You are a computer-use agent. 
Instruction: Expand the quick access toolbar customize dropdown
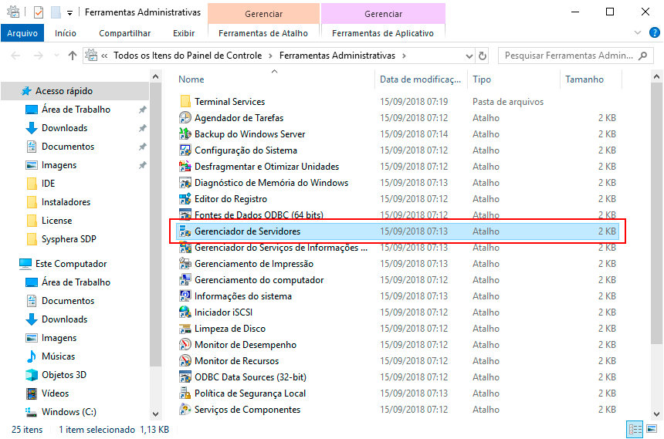[69, 13]
